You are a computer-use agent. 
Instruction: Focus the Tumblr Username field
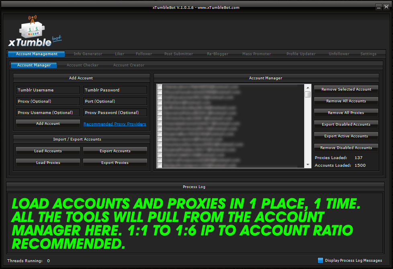point(48,90)
